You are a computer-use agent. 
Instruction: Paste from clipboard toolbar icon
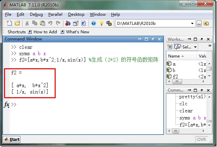point(43,23)
